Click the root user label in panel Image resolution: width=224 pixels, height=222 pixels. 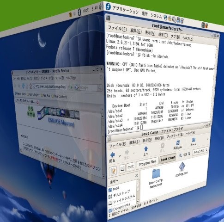click(86, 11)
